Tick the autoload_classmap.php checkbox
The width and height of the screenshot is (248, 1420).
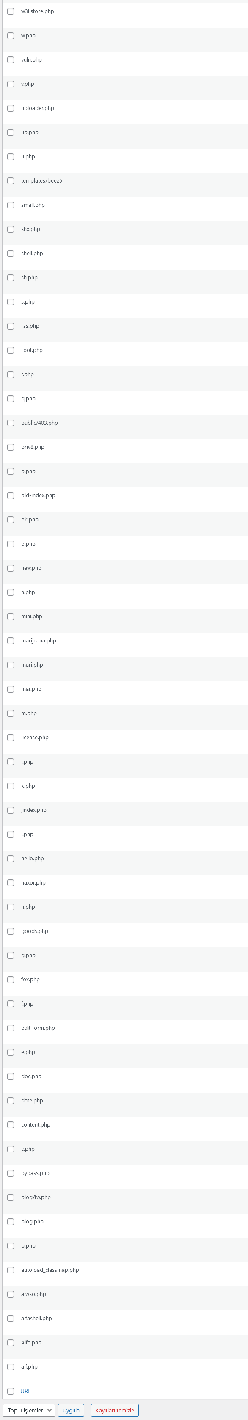11,1270
